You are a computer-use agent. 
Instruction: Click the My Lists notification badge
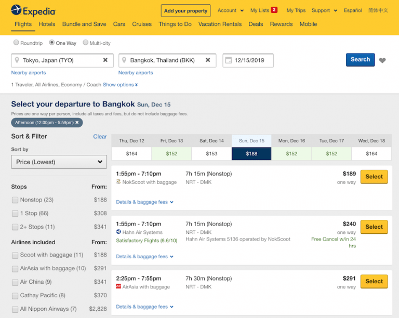point(274,10)
